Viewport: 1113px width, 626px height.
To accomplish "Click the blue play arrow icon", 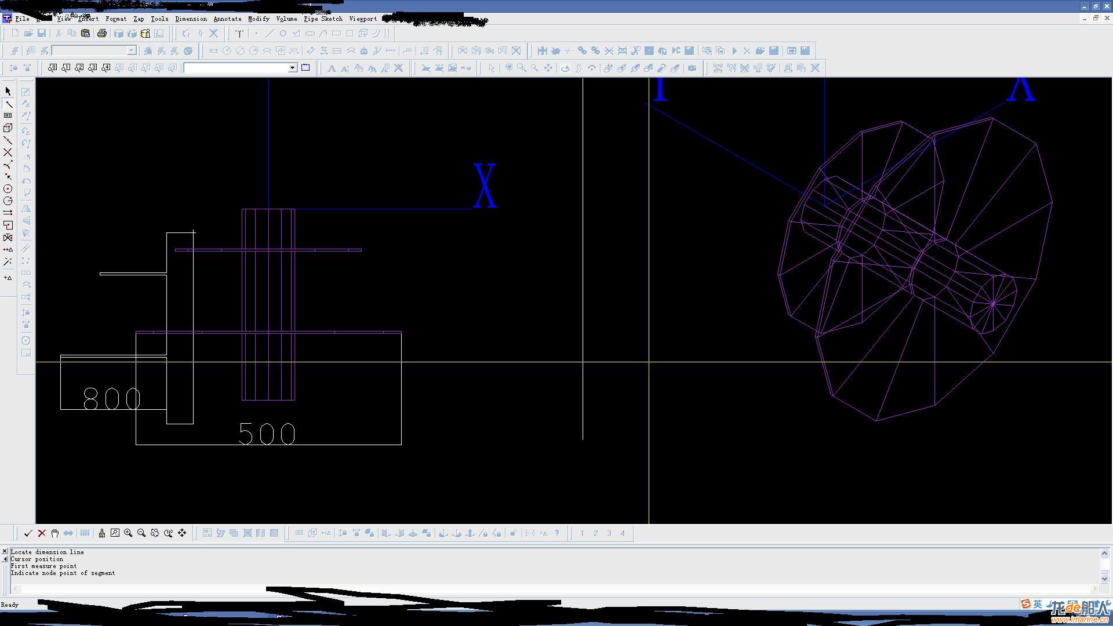I will [x=734, y=51].
